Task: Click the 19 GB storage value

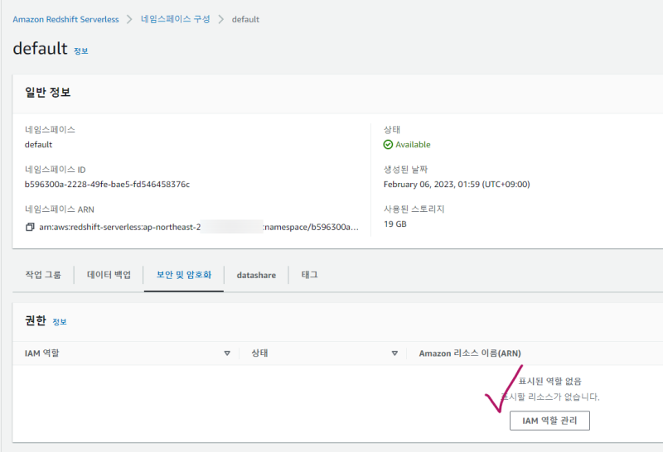Action: tap(395, 224)
